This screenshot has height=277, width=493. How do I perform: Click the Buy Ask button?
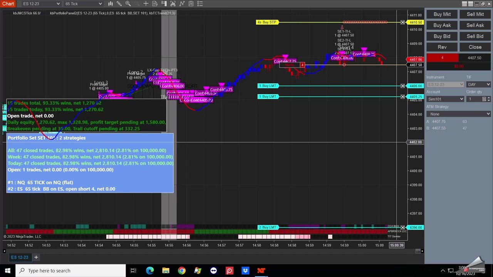[x=442, y=25]
